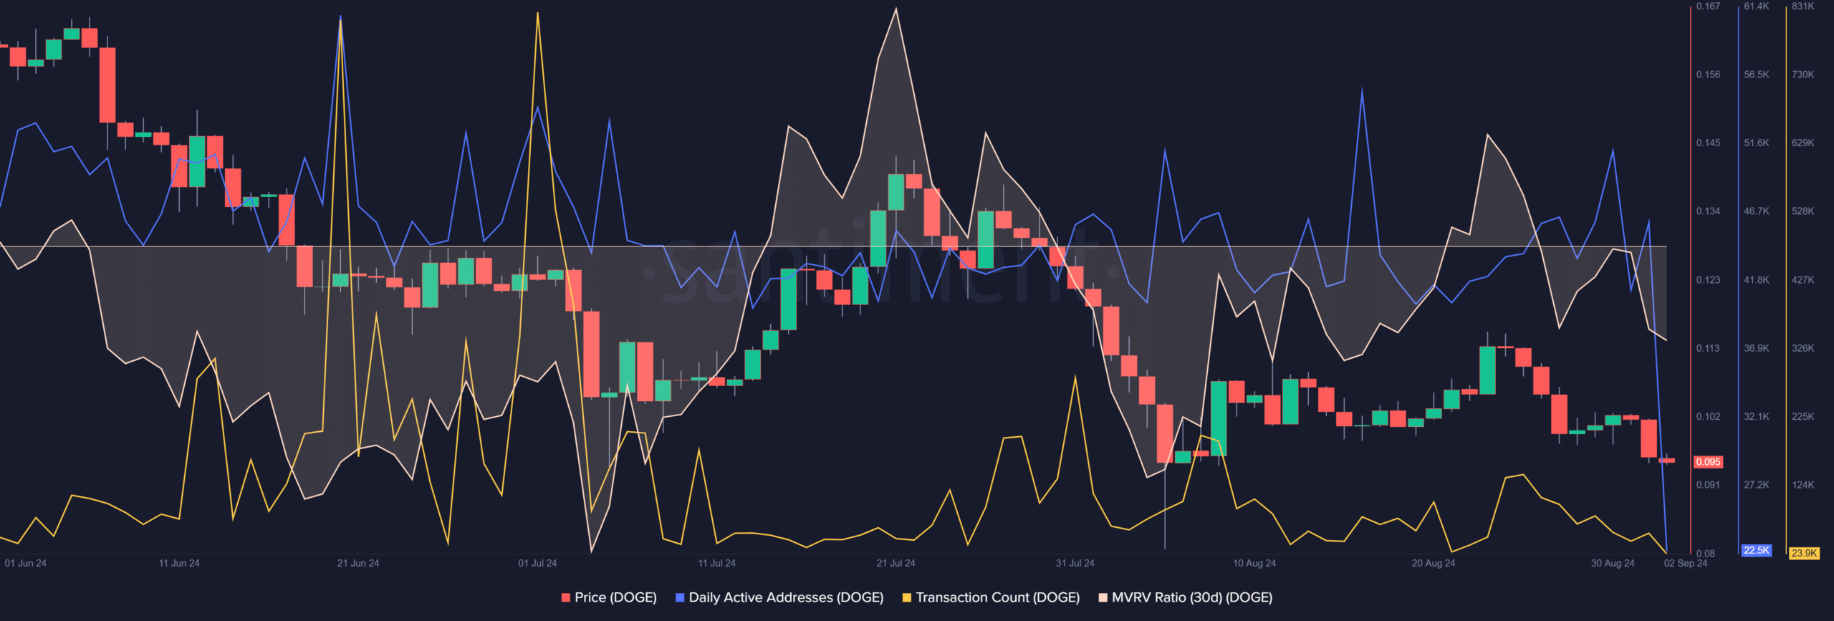The image size is (1834, 621).
Task: Click the beige MVRV Ratio legend square
Action: click(x=1103, y=597)
